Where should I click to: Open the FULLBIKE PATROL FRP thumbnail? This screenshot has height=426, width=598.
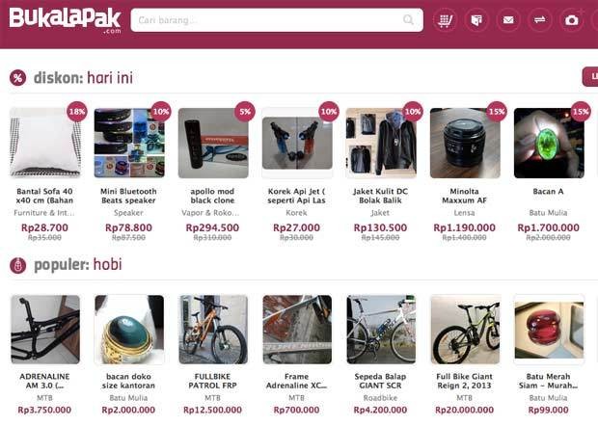(213, 330)
